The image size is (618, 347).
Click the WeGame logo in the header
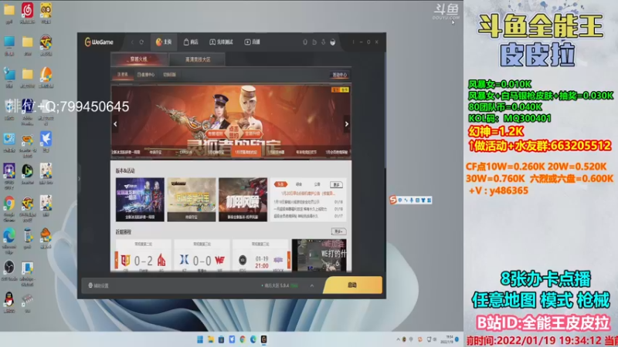pos(99,42)
